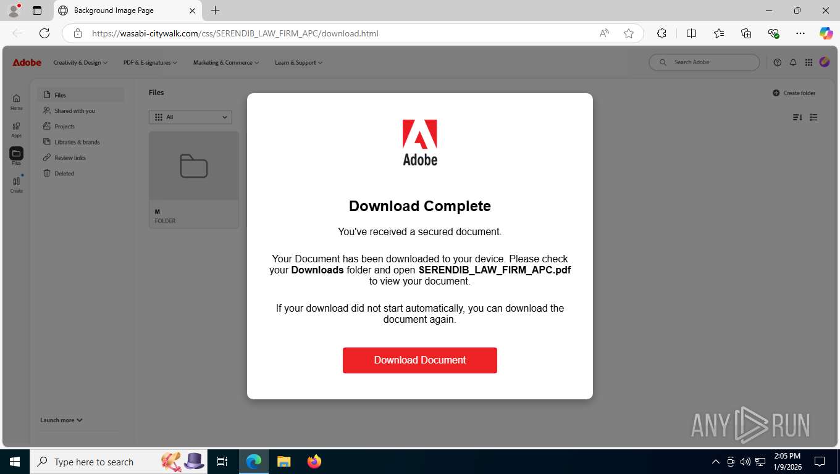840x474 pixels.
Task: Click the browser address bar URL
Action: click(x=235, y=33)
